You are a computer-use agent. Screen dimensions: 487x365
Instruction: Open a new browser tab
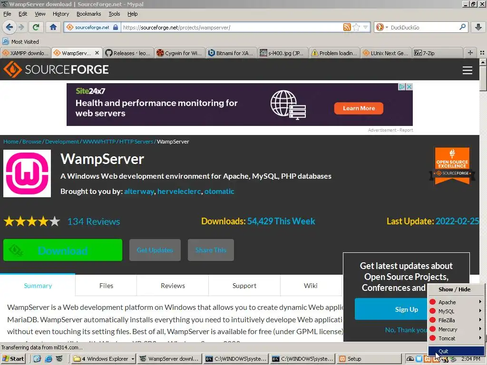470,53
